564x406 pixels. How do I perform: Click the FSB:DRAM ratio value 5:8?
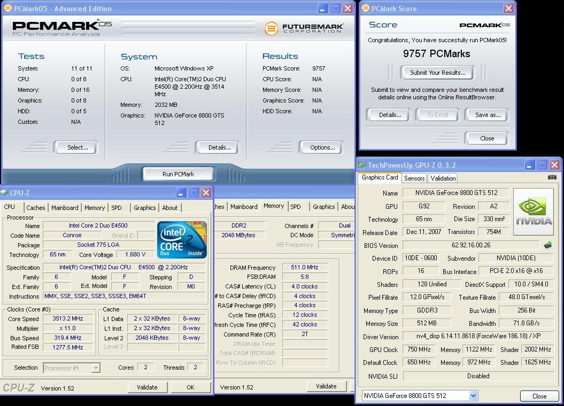pyautogui.click(x=305, y=277)
